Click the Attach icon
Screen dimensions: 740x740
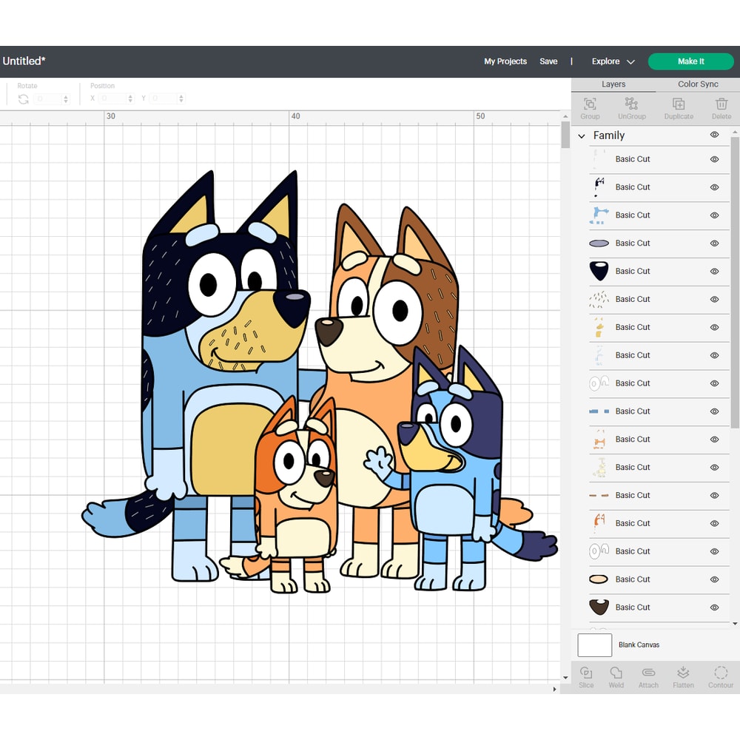648,677
